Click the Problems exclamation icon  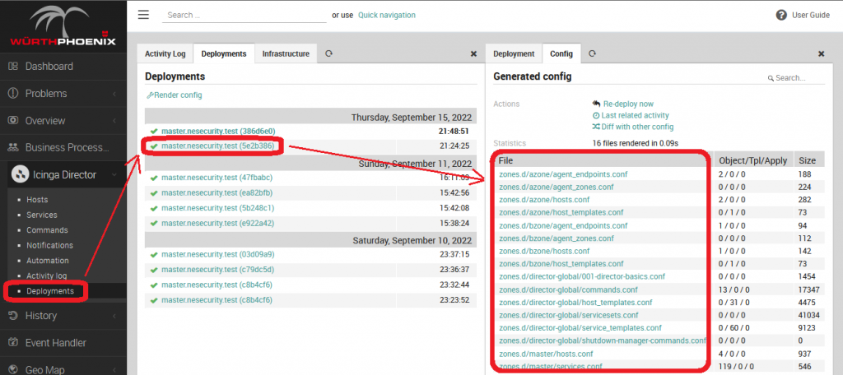(x=13, y=94)
